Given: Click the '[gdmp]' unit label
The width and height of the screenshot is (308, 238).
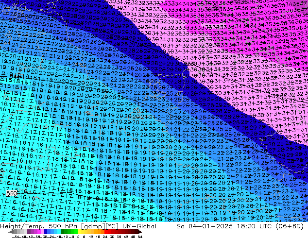Looking at the screenshot, I should [93, 226].
